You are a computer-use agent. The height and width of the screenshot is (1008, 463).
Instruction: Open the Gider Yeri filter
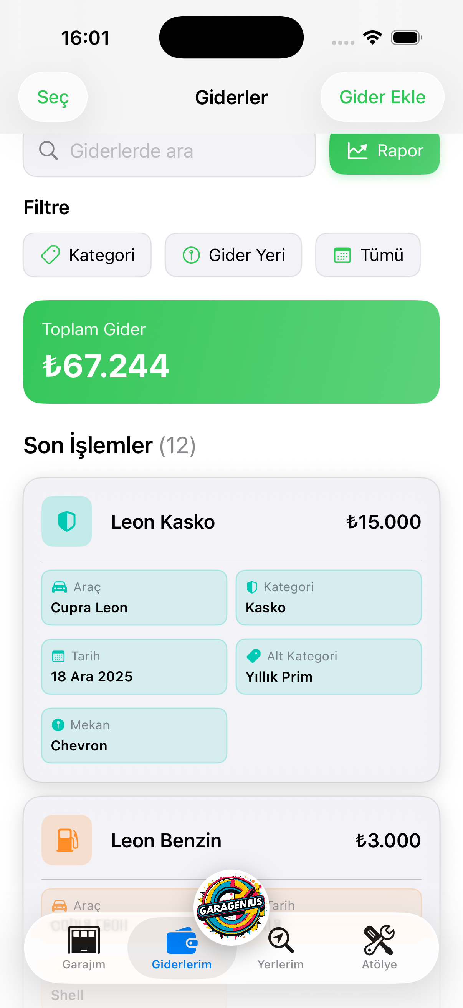(x=233, y=255)
